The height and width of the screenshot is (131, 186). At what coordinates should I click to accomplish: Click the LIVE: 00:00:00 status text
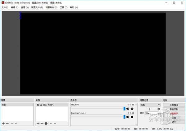coord(122,129)
